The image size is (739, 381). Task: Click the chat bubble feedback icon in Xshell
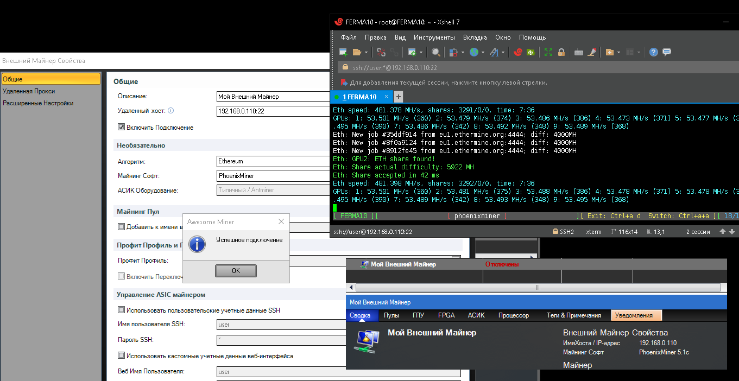(667, 52)
